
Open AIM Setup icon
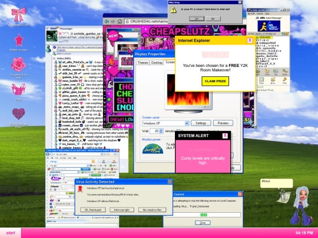pyautogui.click(x=285, y=72)
